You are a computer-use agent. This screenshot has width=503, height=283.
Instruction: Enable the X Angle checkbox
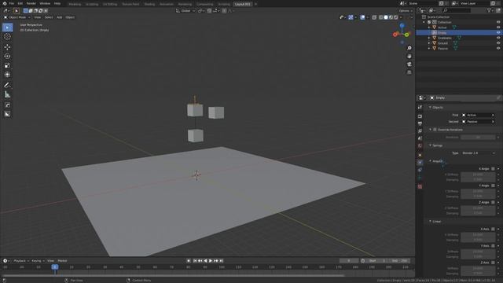[x=493, y=169]
